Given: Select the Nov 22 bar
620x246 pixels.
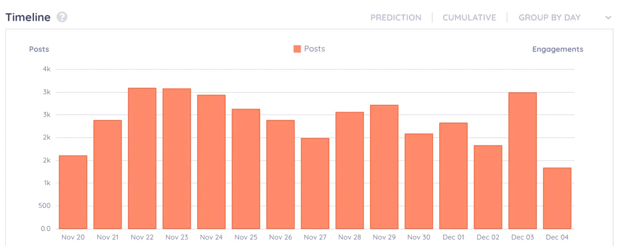Looking at the screenshot, I should [142, 159].
